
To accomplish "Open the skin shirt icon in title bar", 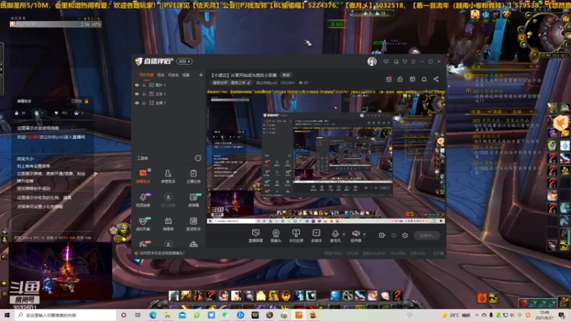I will point(405,61).
